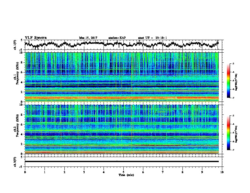This screenshot has width=250, height=193.
Task: Click the ch.2 spectrogram panel
Action: click(x=122, y=129)
